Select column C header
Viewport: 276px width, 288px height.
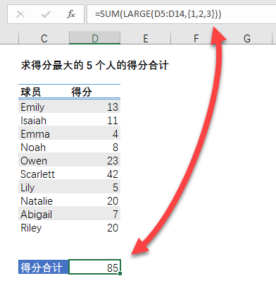pyautogui.click(x=44, y=38)
